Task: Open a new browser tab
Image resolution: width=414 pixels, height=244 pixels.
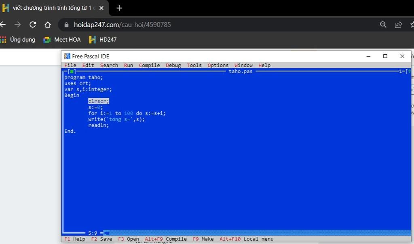Action: 119,8
